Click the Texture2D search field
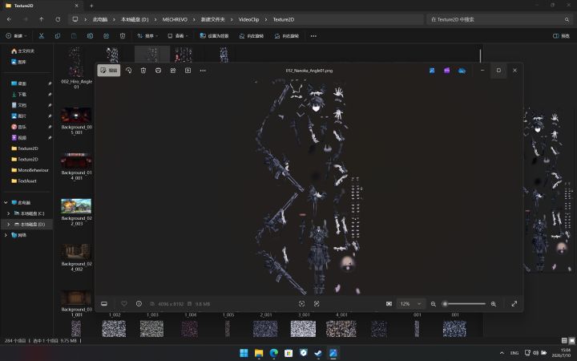 (x=500, y=19)
